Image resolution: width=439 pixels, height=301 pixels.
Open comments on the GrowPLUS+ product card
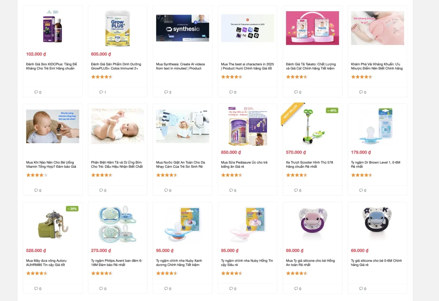[101, 92]
